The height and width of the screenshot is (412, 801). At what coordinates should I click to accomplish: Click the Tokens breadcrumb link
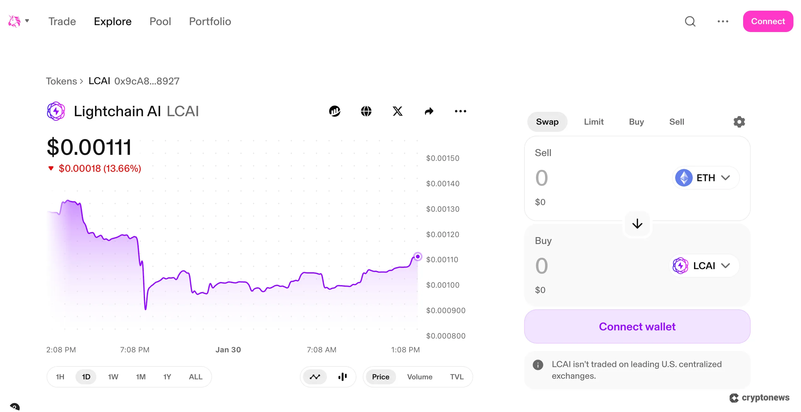pos(62,81)
